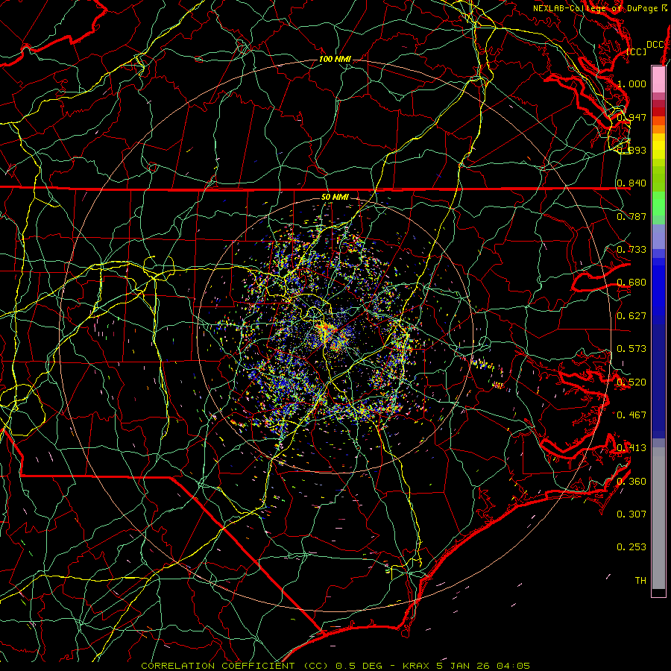Click the 100 NMI range ring label

click(x=335, y=59)
